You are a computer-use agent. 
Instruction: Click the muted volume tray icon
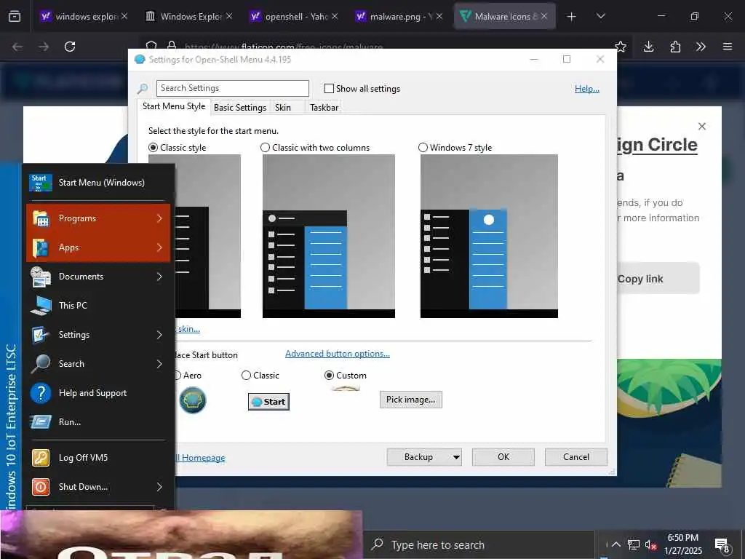pyautogui.click(x=650, y=544)
